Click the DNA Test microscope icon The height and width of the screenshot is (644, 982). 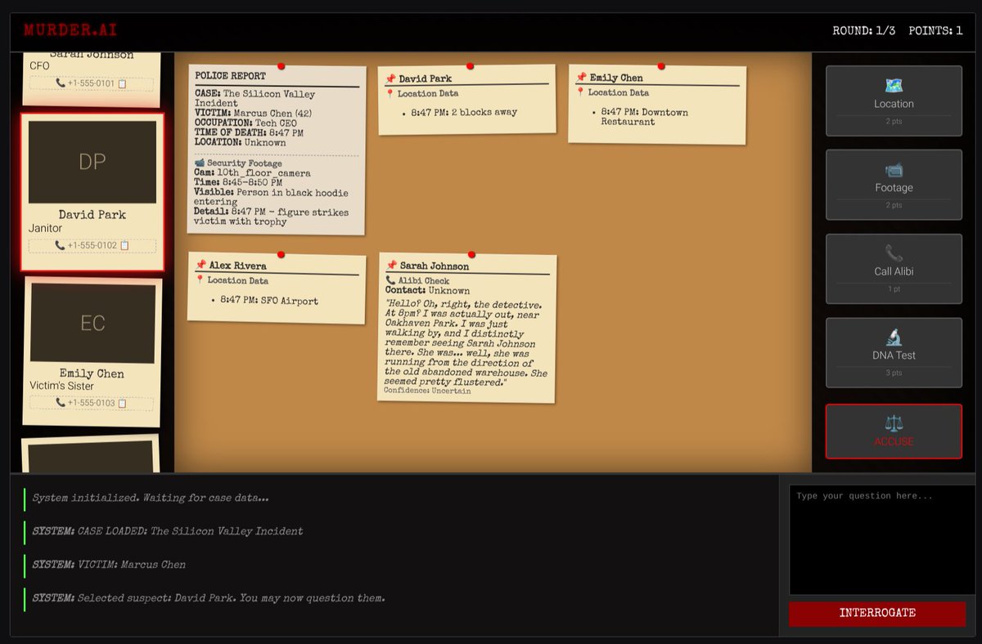pyautogui.click(x=894, y=338)
